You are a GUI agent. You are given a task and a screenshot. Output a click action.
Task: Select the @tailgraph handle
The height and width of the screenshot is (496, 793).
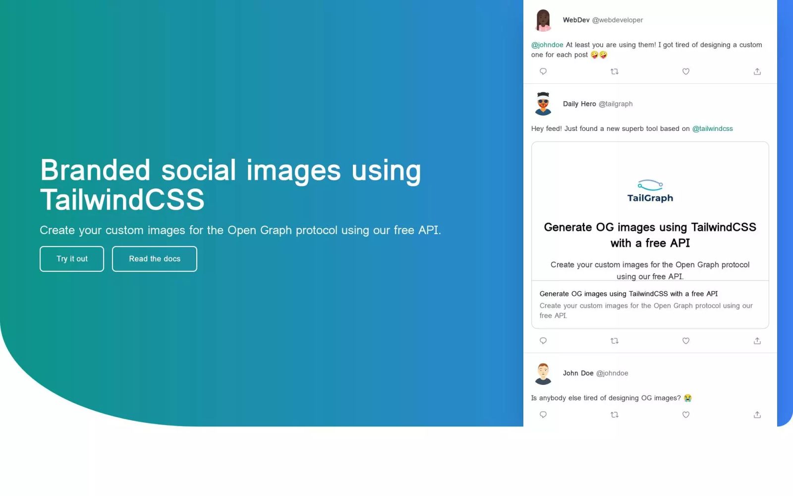pos(616,104)
